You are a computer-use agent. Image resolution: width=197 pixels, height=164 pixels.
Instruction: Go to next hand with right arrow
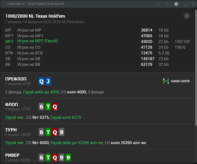[x=167, y=4]
